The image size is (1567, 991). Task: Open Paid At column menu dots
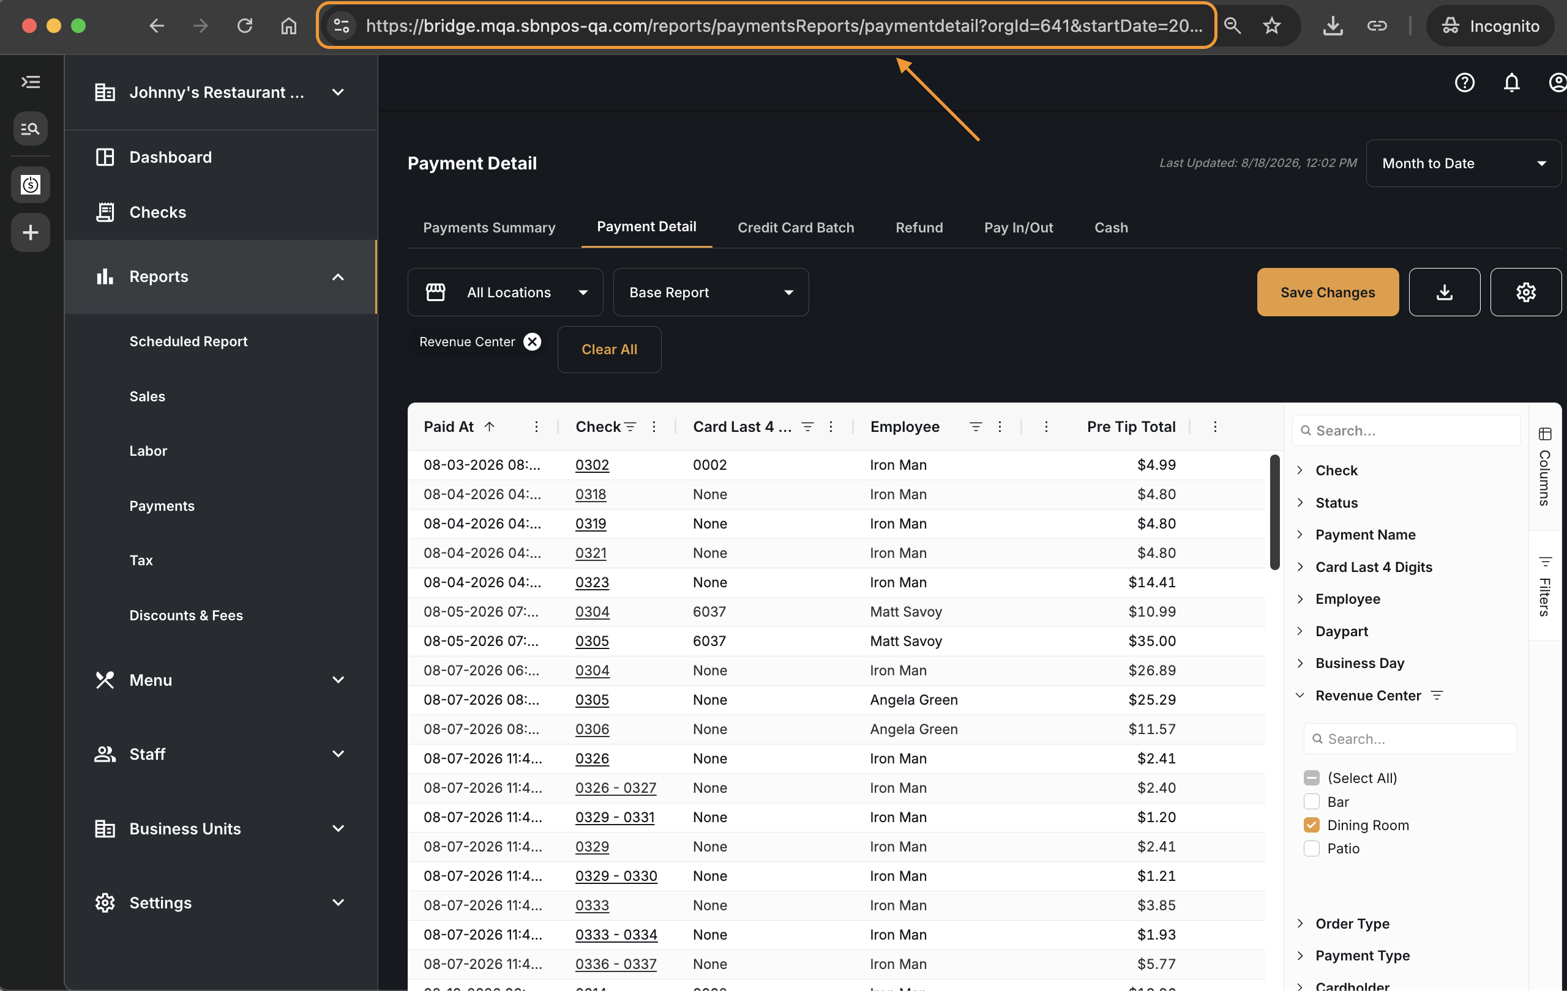(536, 427)
